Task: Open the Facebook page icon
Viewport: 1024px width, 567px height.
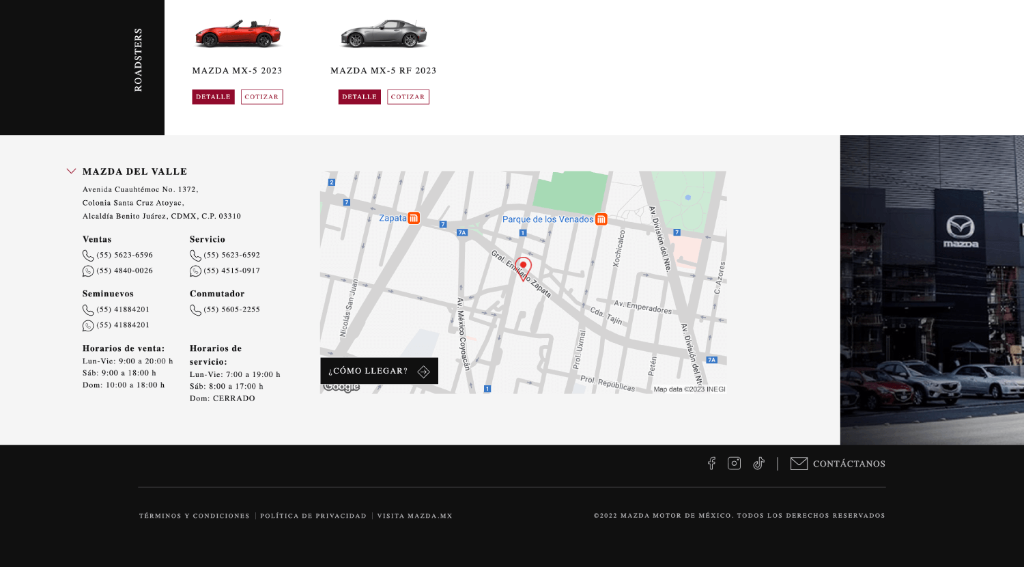Action: (x=711, y=463)
